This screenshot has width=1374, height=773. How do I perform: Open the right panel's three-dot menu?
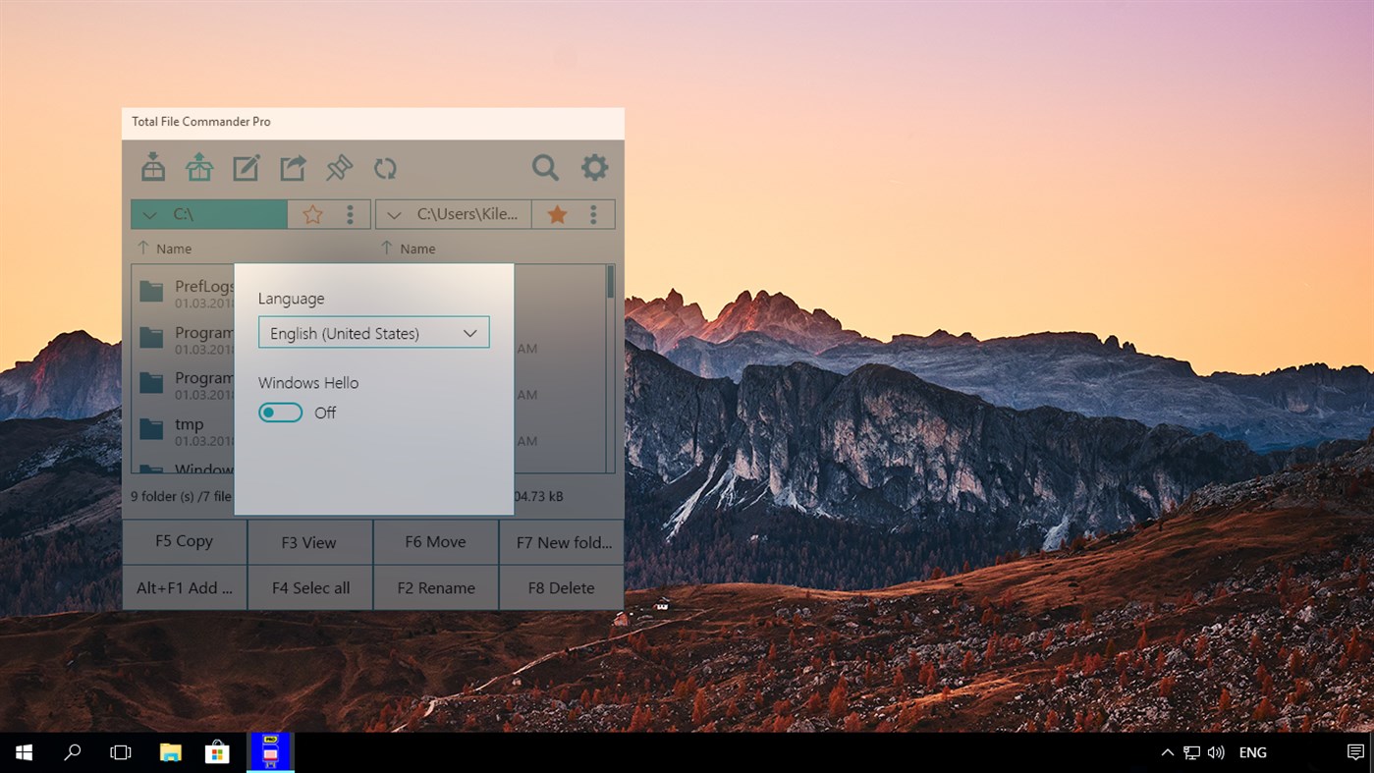(593, 214)
